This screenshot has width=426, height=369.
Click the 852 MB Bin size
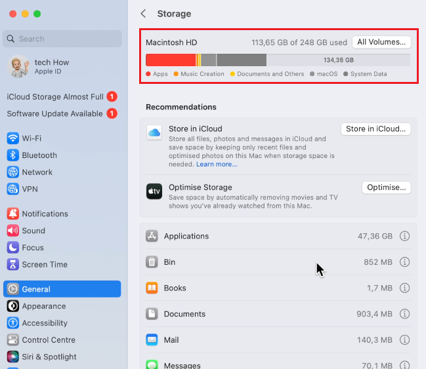click(x=378, y=262)
